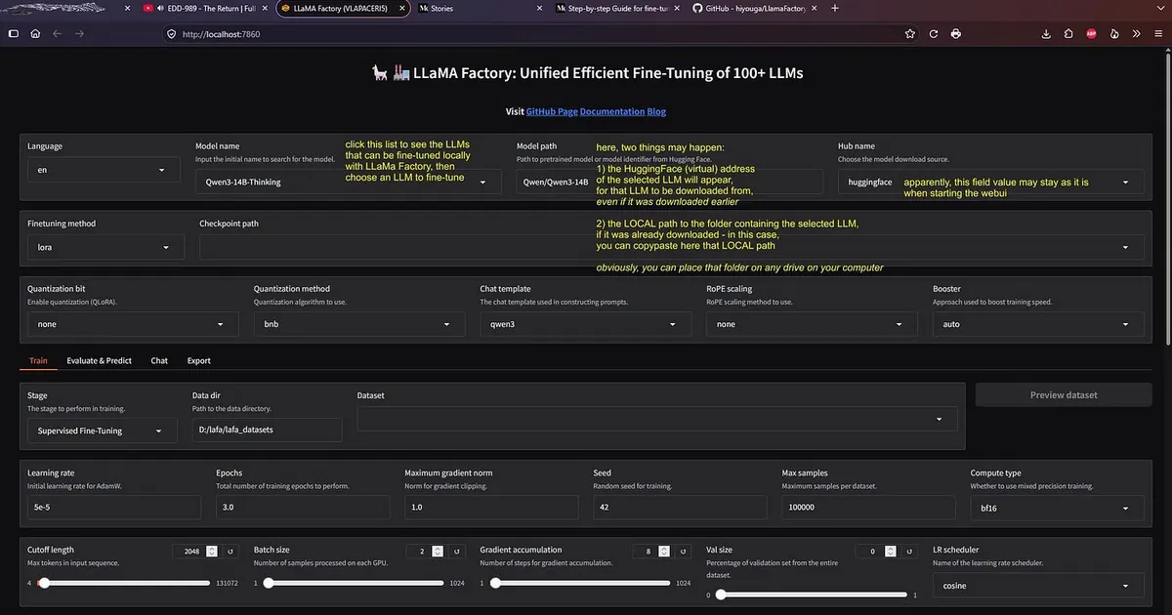Adjust the Val size slider
The width and height of the screenshot is (1172, 615).
811,594
